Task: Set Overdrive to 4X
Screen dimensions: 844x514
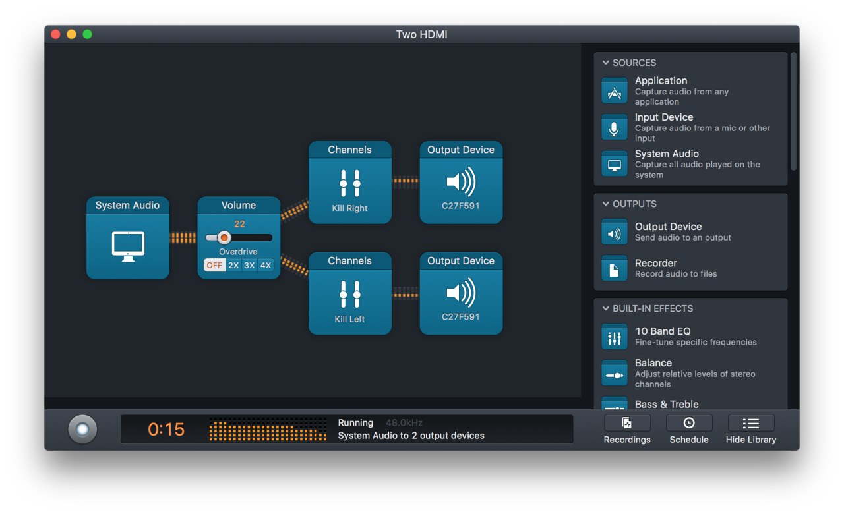Action: click(265, 265)
